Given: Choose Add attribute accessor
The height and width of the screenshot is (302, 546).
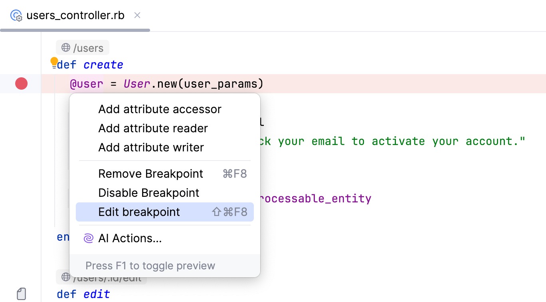Looking at the screenshot, I should click(160, 109).
